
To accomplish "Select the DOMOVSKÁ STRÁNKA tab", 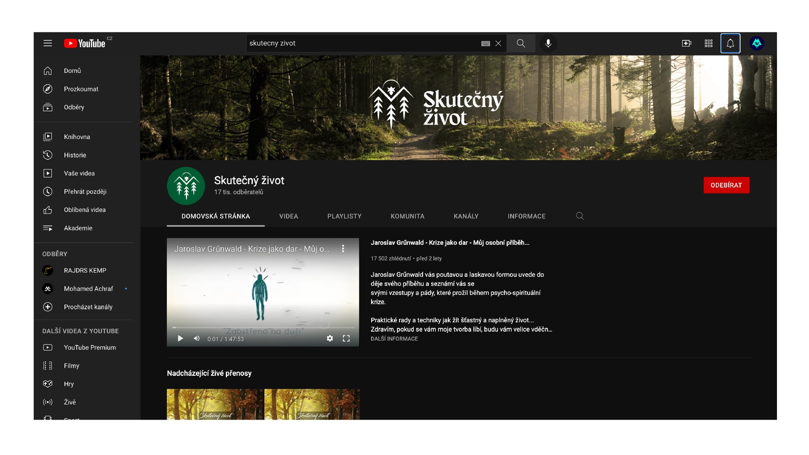I will [216, 216].
